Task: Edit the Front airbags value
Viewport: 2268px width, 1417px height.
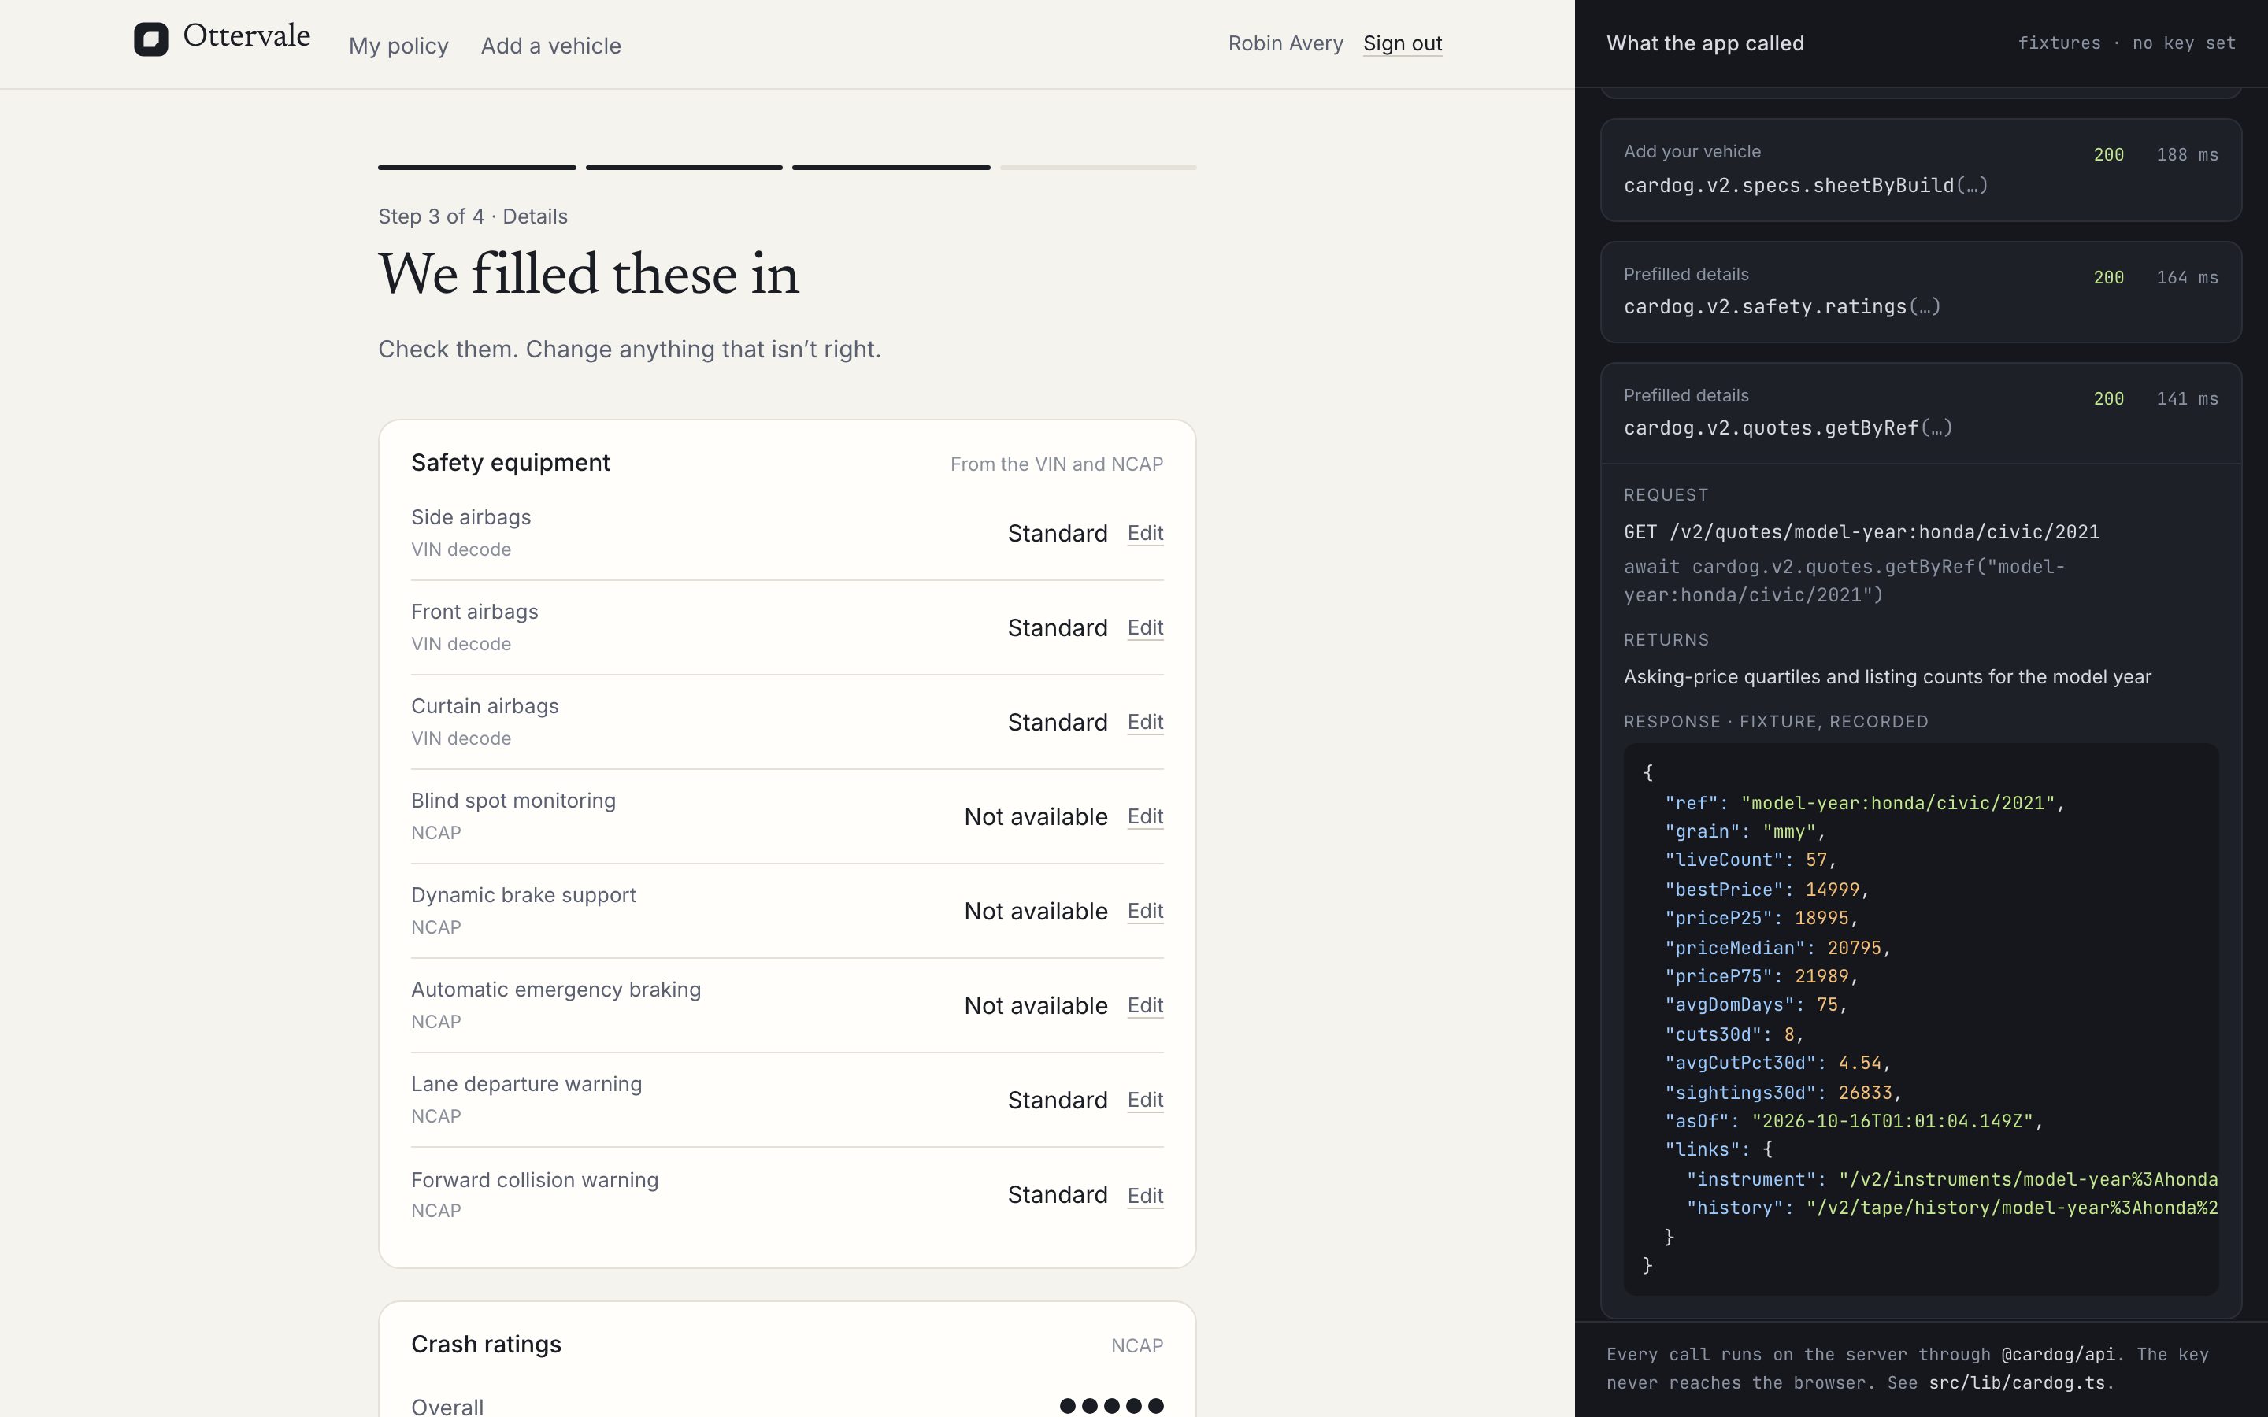Action: pyautogui.click(x=1145, y=628)
